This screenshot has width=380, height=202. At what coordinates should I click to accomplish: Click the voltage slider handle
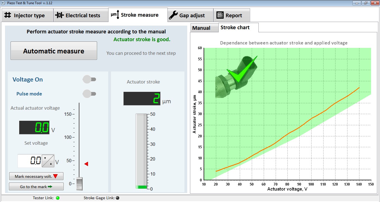coord(80,184)
